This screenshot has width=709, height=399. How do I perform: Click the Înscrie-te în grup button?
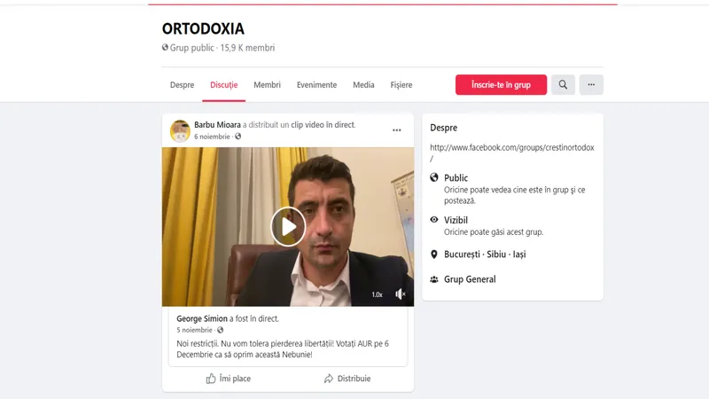[x=501, y=84]
